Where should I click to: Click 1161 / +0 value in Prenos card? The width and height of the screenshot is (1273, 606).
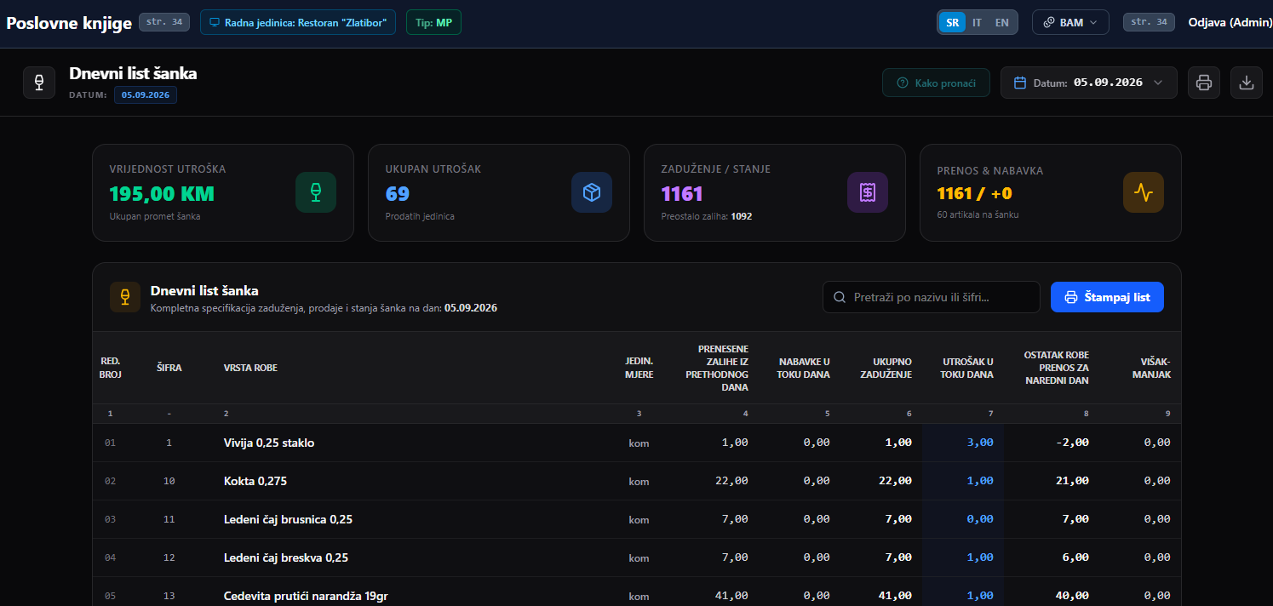[x=974, y=194]
